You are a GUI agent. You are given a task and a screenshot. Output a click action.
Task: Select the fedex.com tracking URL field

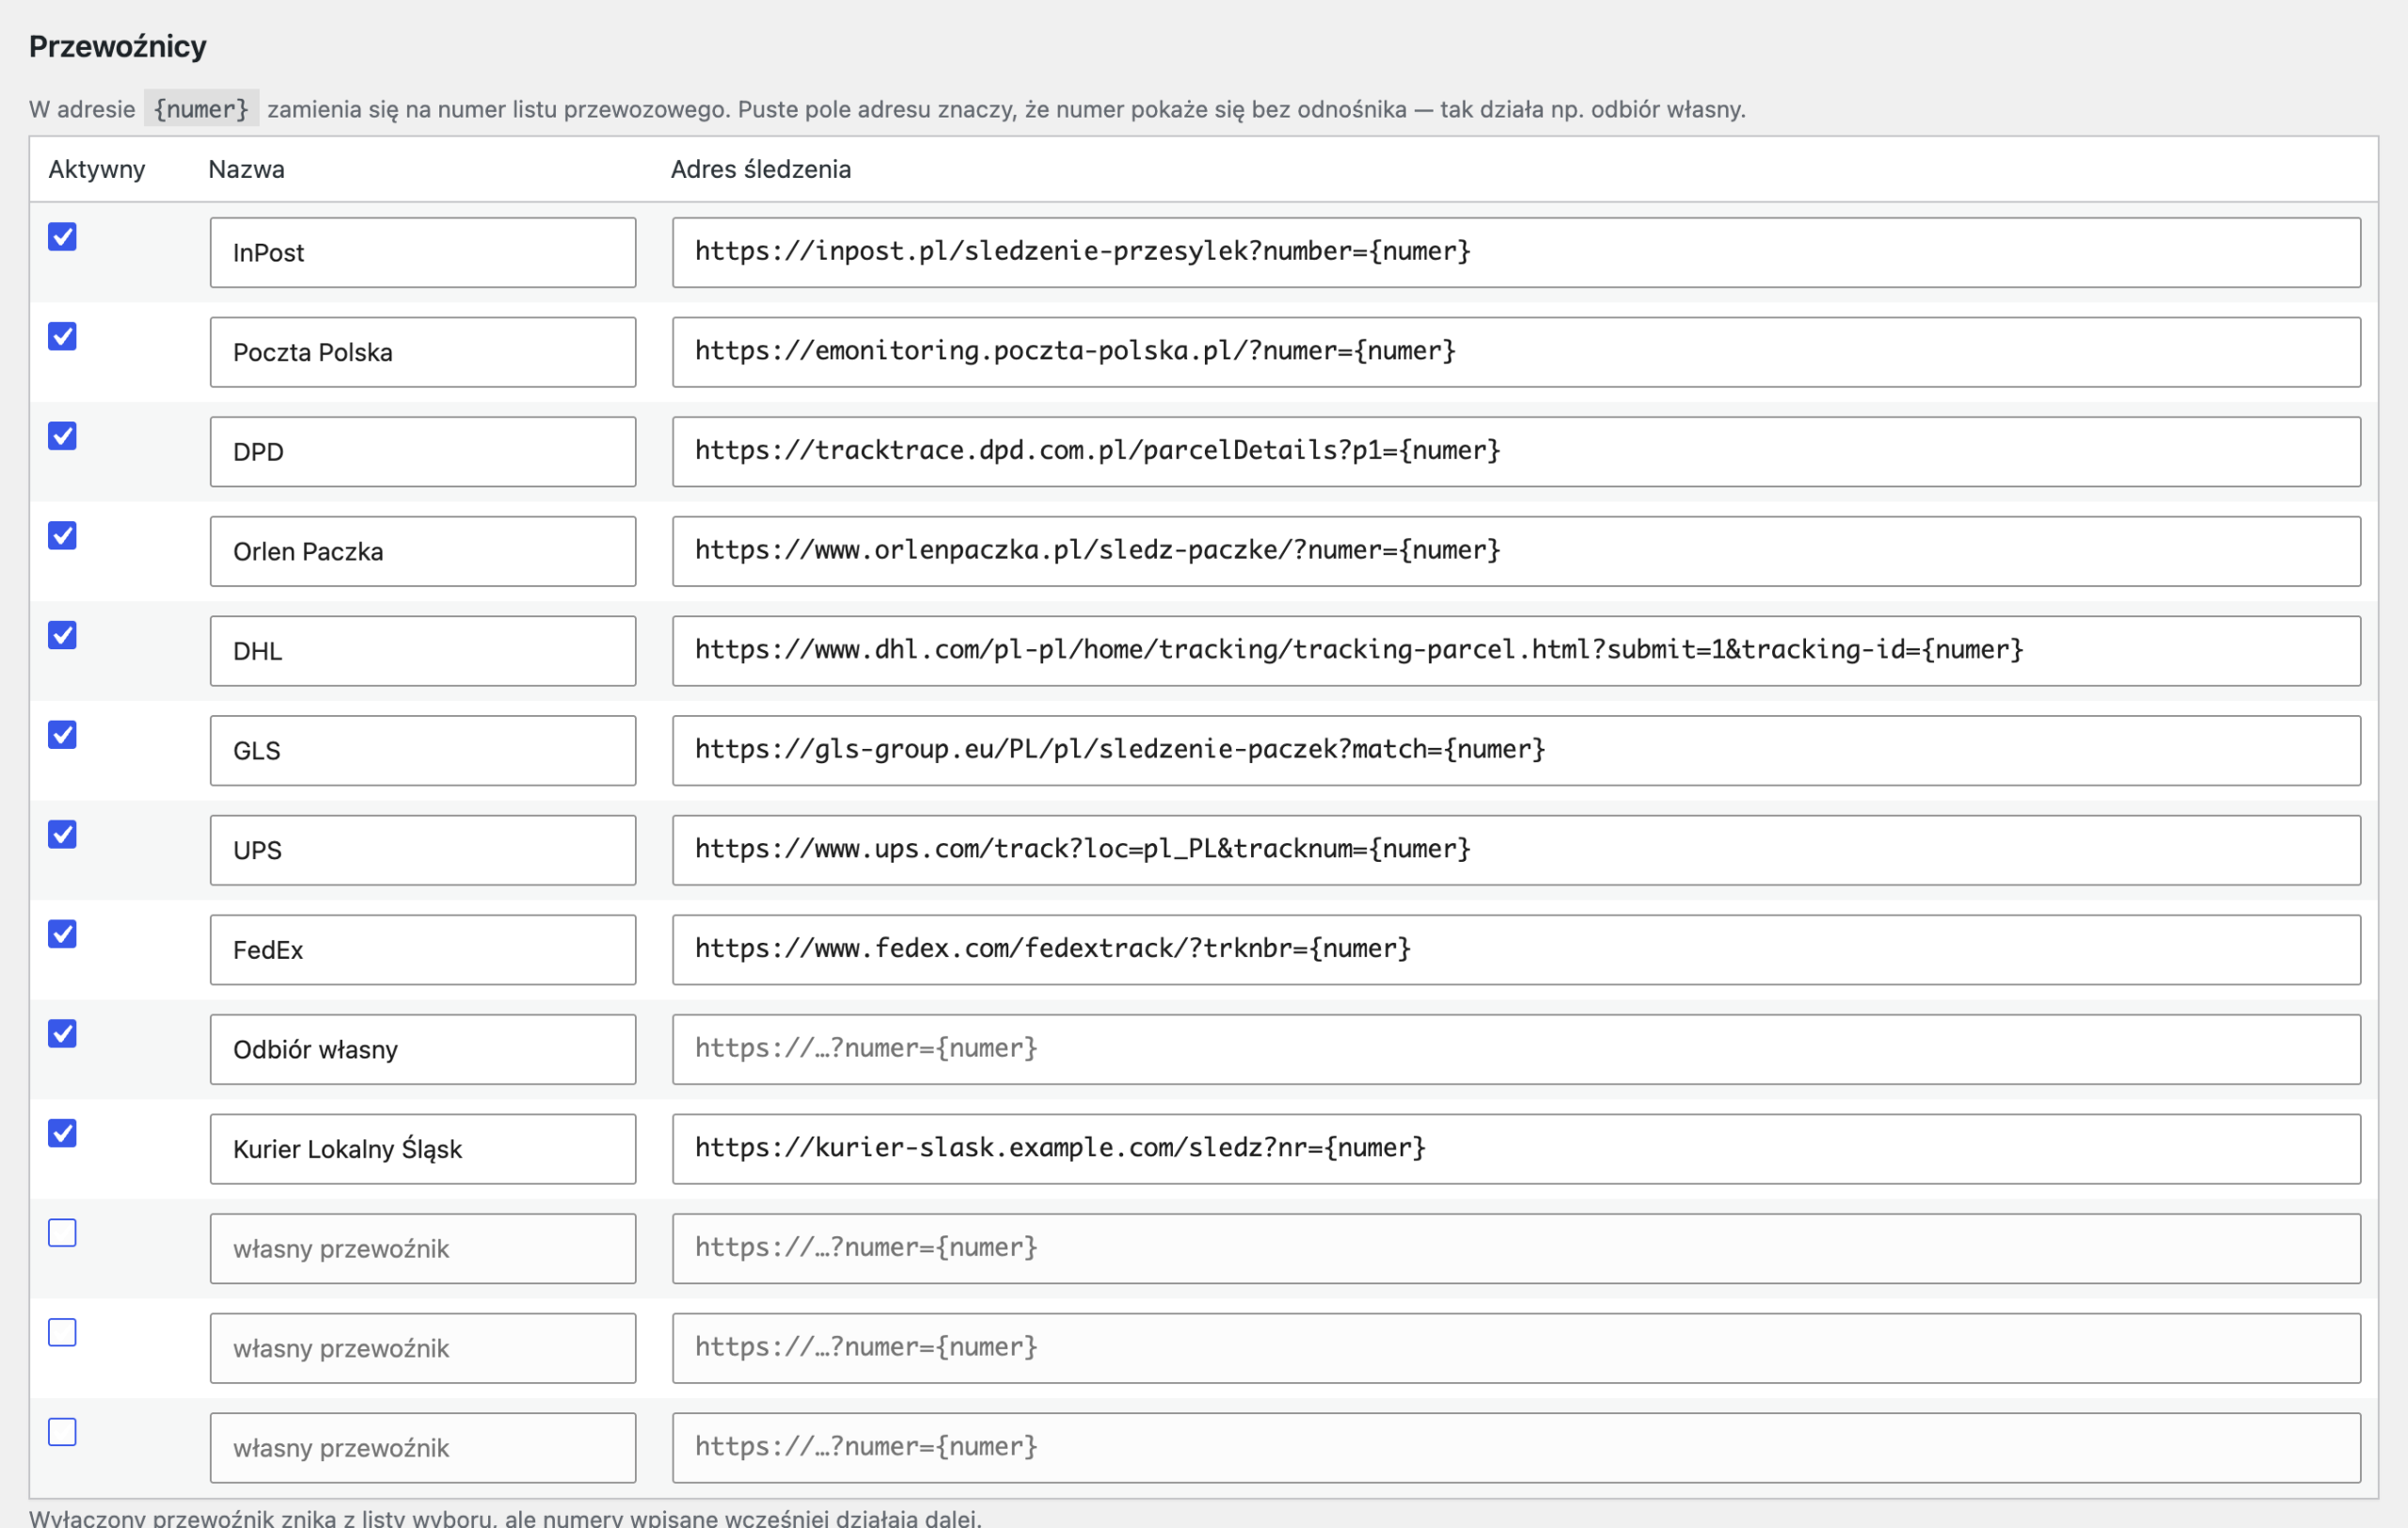tap(1516, 950)
